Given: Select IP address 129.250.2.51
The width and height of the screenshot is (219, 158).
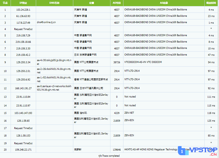Looking at the screenshot, I should tap(23, 71).
